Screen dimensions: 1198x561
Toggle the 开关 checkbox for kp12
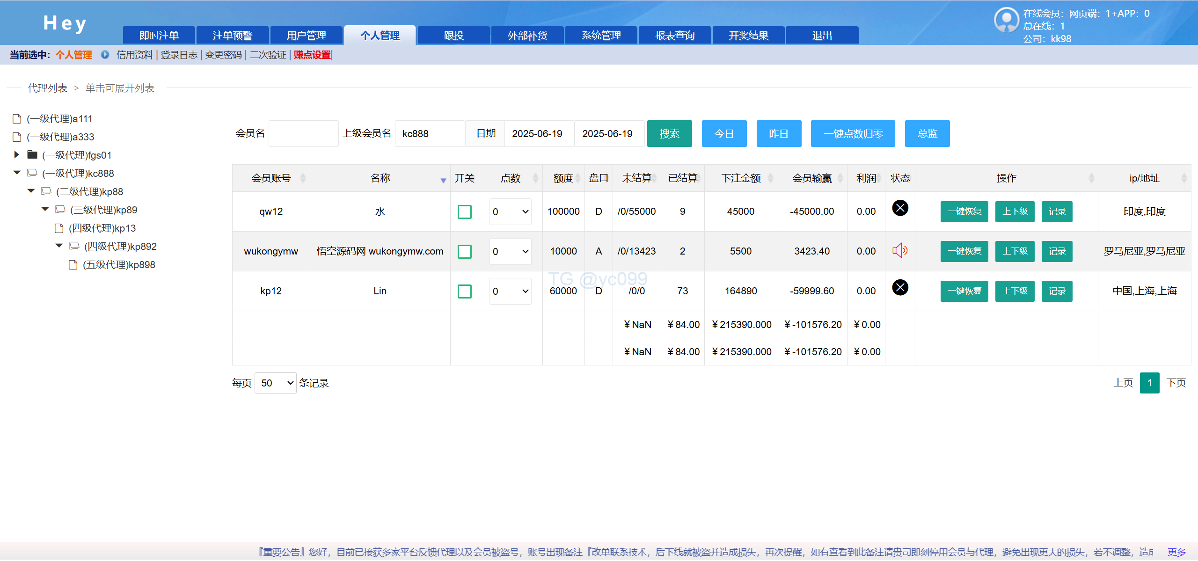coord(464,291)
